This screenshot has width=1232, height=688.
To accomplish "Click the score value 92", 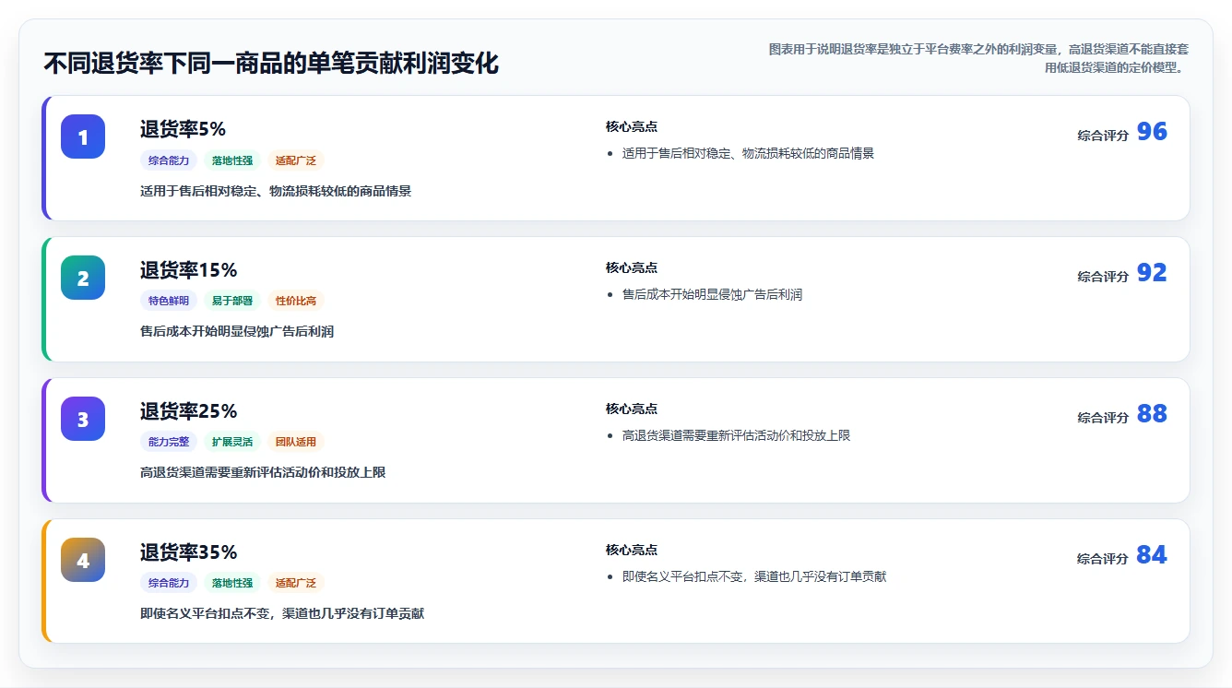I will (x=1152, y=273).
